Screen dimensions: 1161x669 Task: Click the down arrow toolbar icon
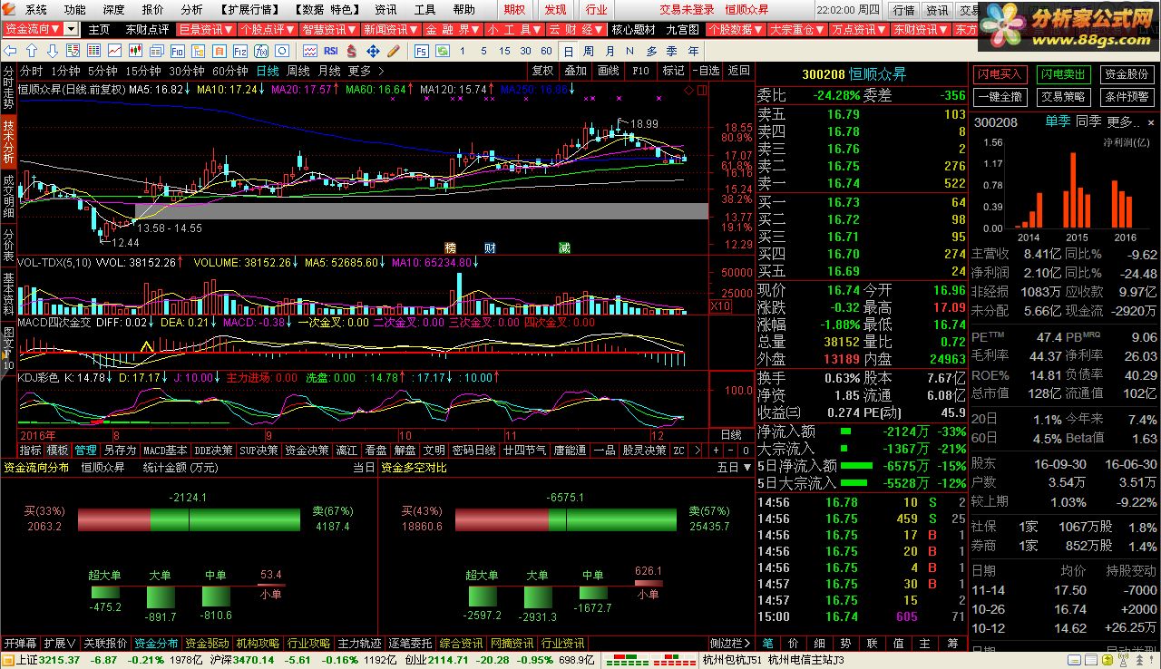tap(53, 50)
